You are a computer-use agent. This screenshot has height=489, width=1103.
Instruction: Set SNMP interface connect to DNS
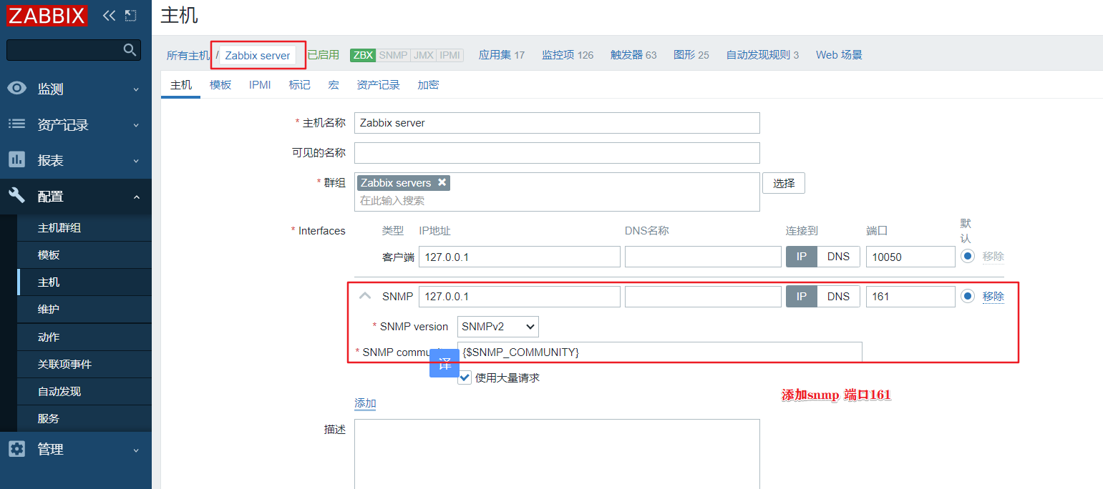click(x=838, y=297)
